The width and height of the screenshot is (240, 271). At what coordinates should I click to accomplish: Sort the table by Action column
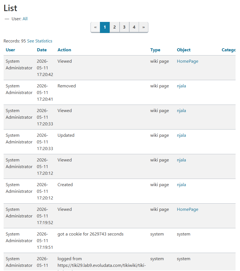coord(64,50)
